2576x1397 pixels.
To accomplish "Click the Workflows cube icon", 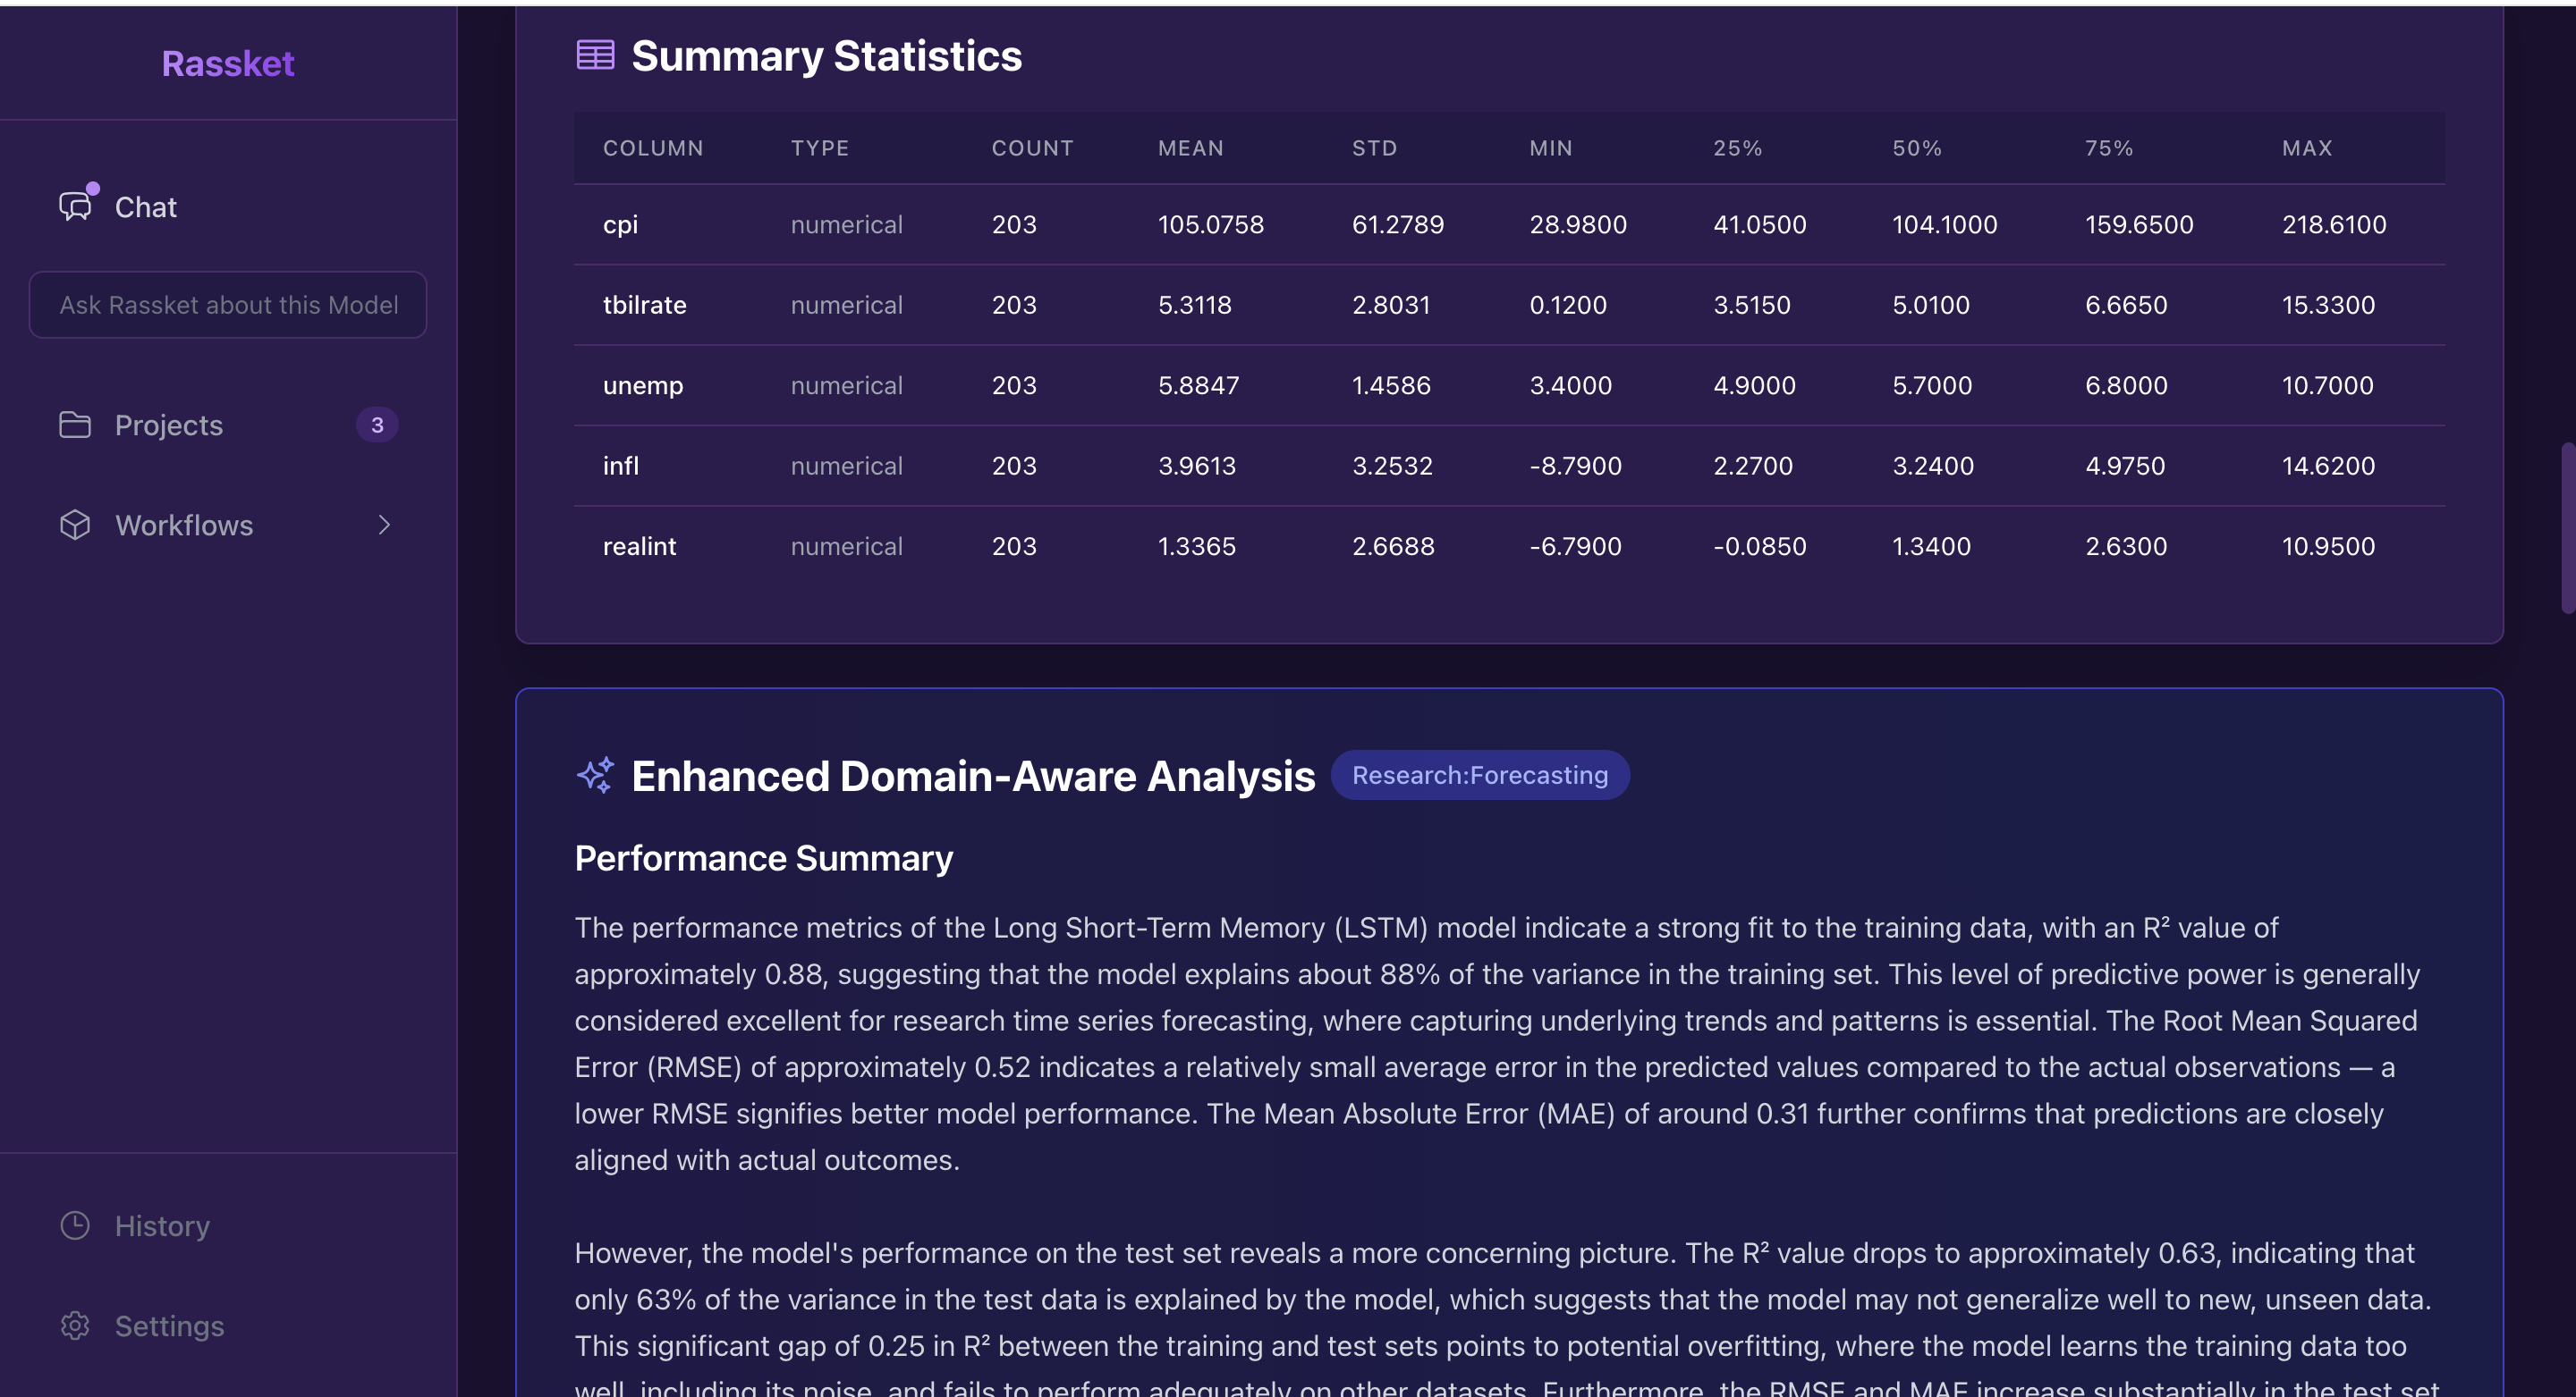I will pyautogui.click(x=75, y=525).
